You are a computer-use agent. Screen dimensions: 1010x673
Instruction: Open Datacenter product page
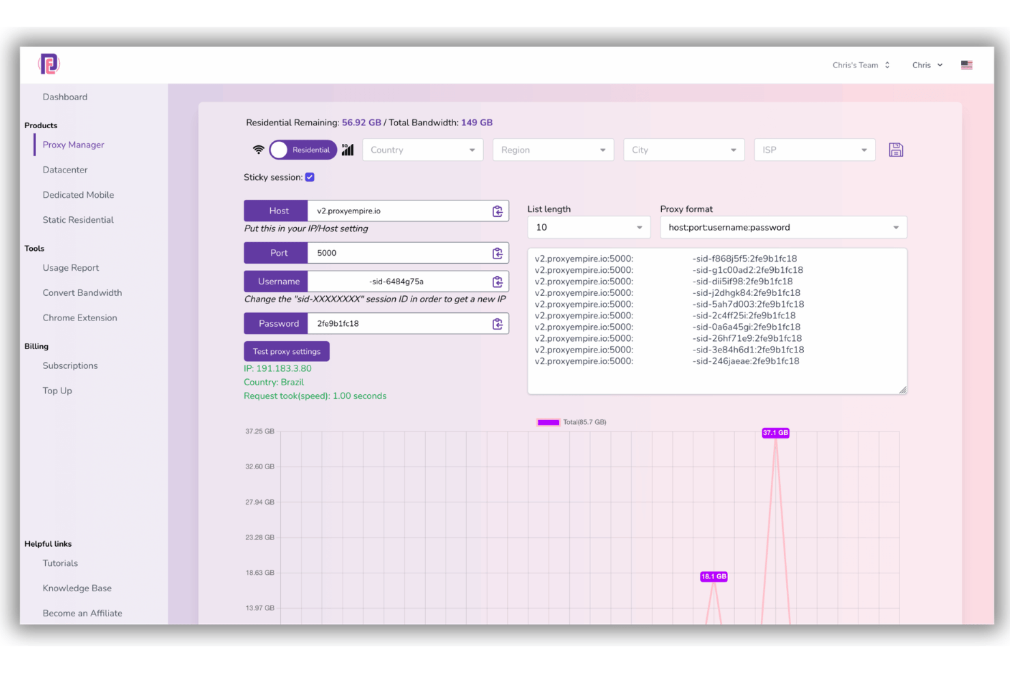coord(65,170)
